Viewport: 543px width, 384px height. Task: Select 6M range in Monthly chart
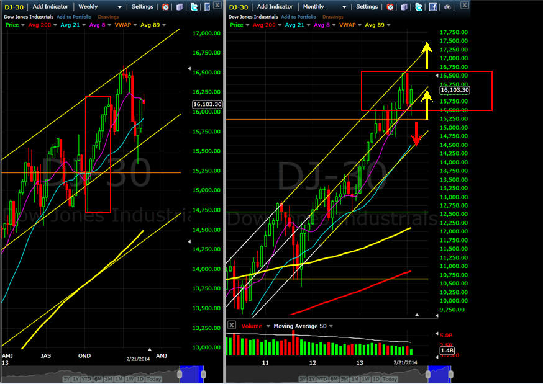coord(334,379)
